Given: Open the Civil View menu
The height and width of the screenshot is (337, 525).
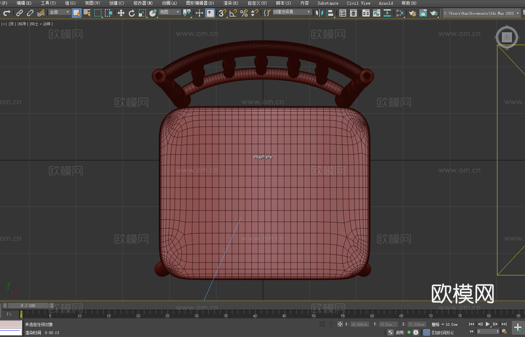Looking at the screenshot, I should (359, 3).
